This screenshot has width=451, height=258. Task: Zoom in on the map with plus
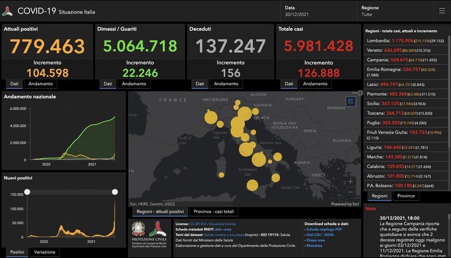[350, 182]
